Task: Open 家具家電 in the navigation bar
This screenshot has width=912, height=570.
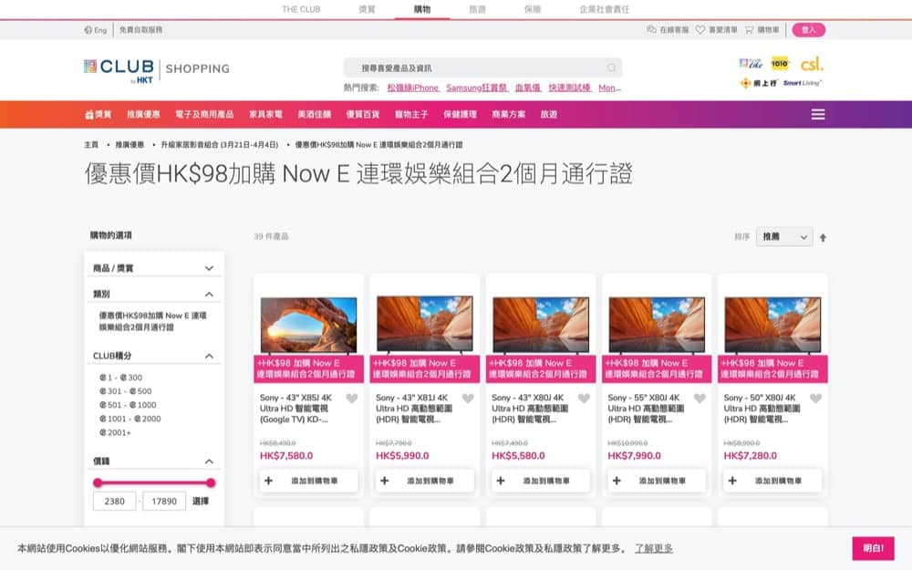Action: point(265,115)
